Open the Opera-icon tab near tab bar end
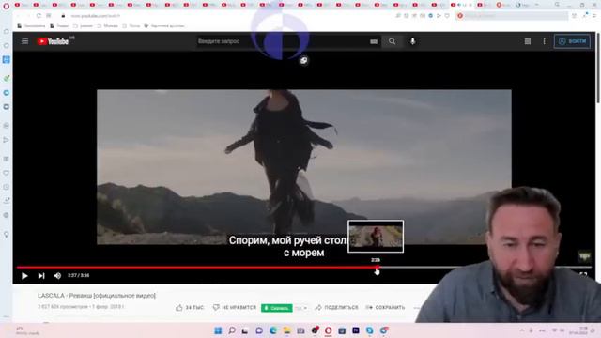This screenshot has width=601, height=338. point(504,5)
